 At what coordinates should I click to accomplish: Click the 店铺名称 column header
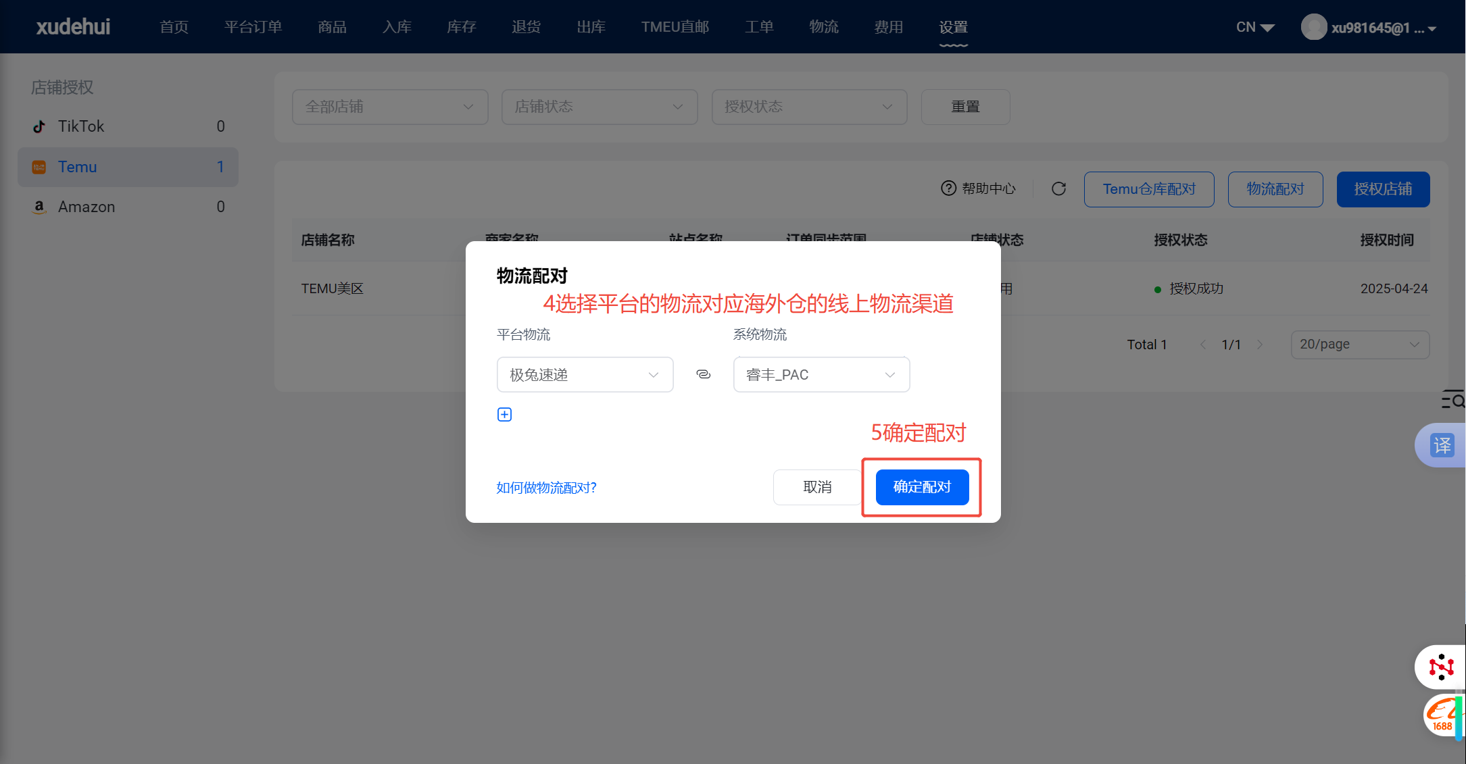coord(328,240)
